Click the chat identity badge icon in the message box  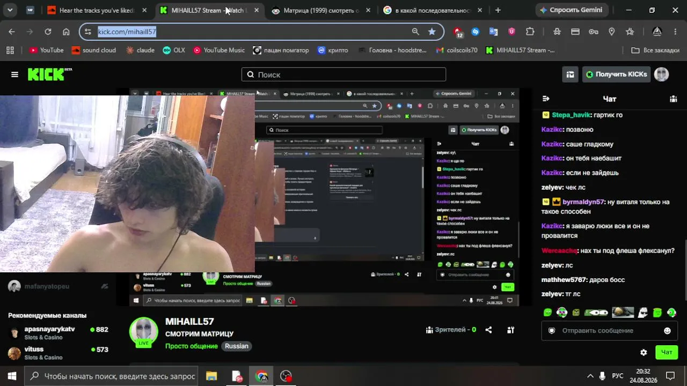[551, 331]
